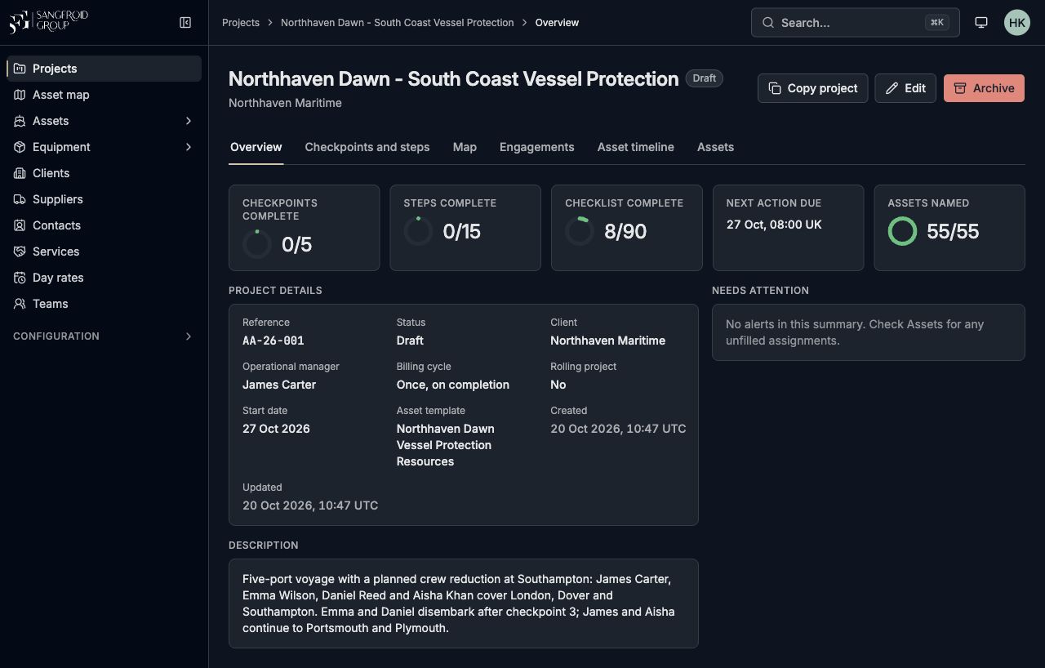
Task: Expand the Assets submenu chevron
Action: coord(189,121)
